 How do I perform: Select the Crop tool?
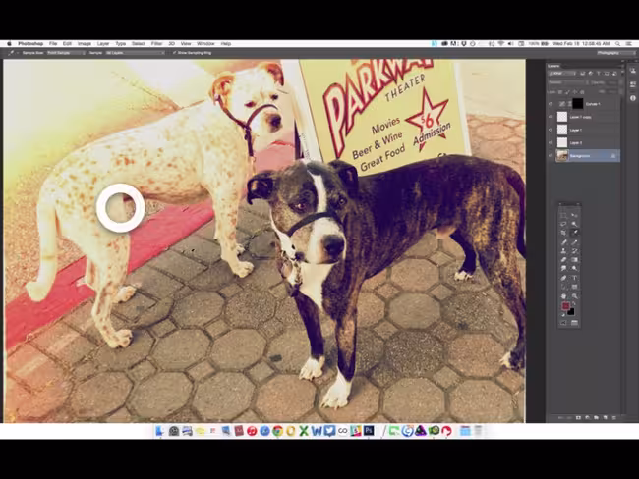[x=563, y=233]
